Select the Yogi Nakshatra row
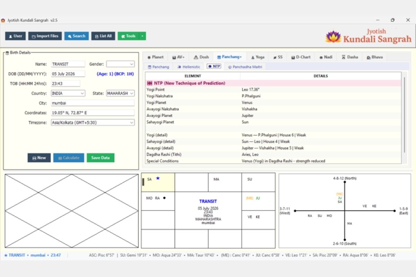 [273, 96]
